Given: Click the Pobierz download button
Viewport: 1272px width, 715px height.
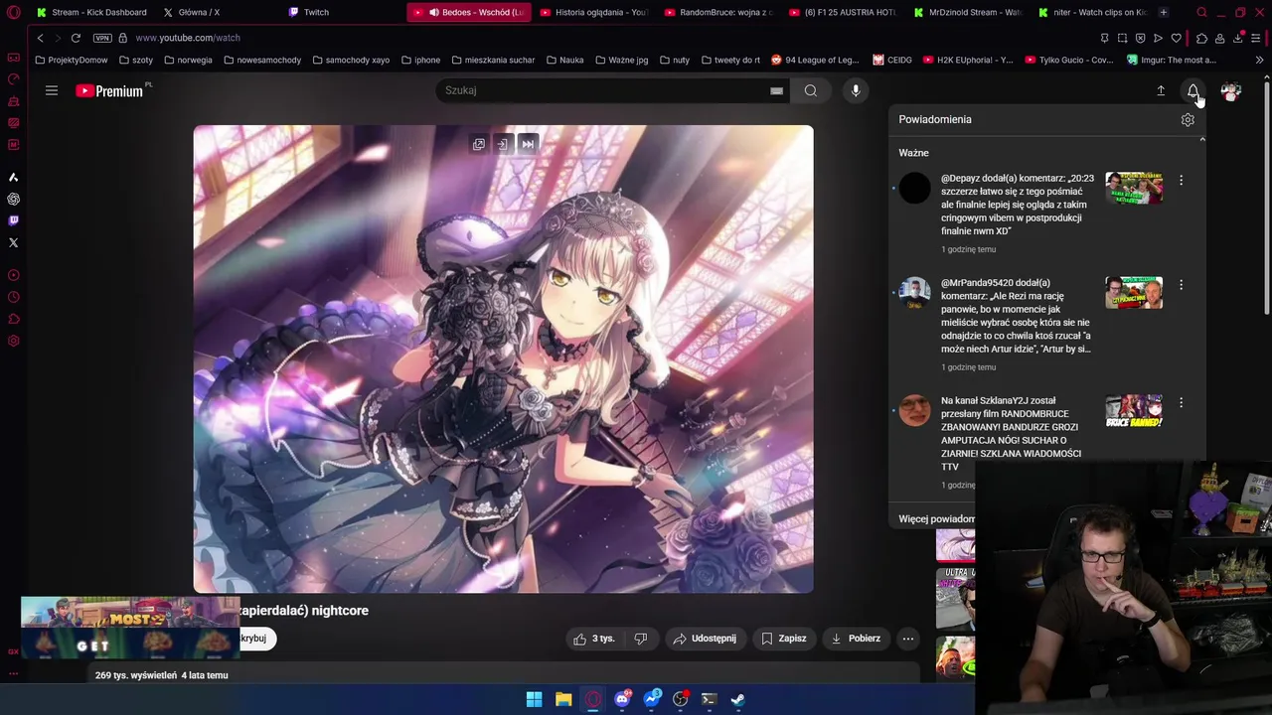Looking at the screenshot, I should point(856,639).
